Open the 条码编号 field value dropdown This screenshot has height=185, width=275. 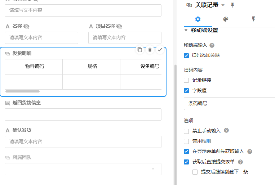tap(229, 103)
